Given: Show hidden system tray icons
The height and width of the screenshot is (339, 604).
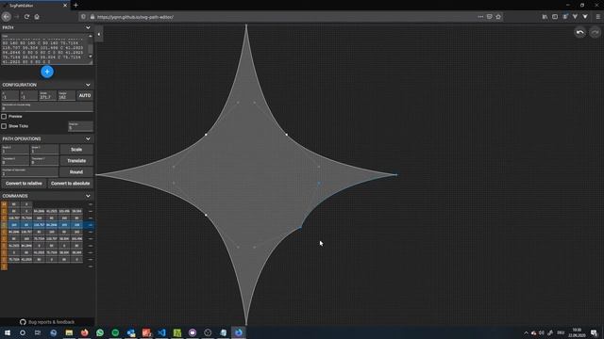Looking at the screenshot, I should (526, 332).
